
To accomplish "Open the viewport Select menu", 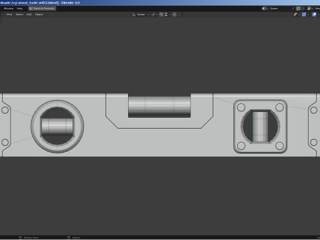I will 19,15.
